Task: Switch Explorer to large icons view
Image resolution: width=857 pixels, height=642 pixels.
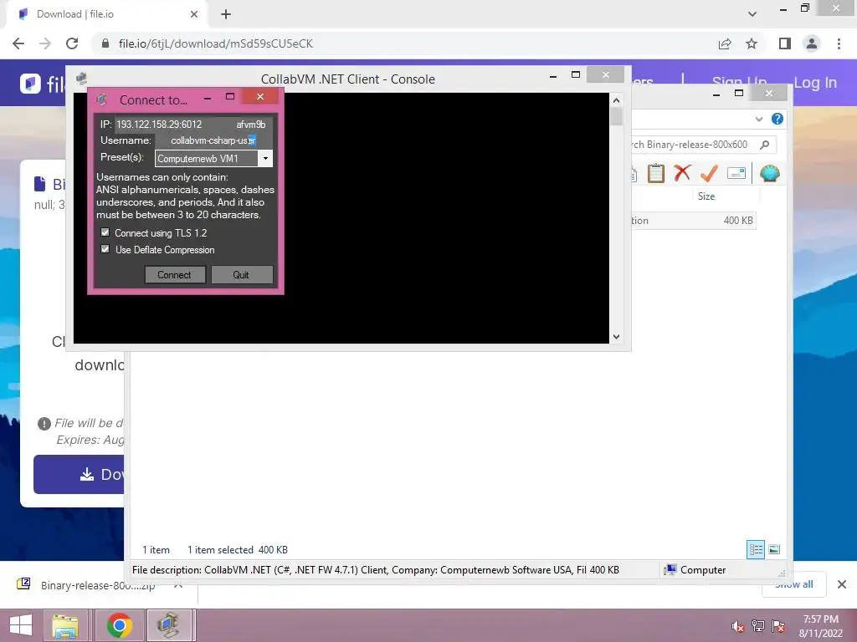Action: click(x=774, y=549)
